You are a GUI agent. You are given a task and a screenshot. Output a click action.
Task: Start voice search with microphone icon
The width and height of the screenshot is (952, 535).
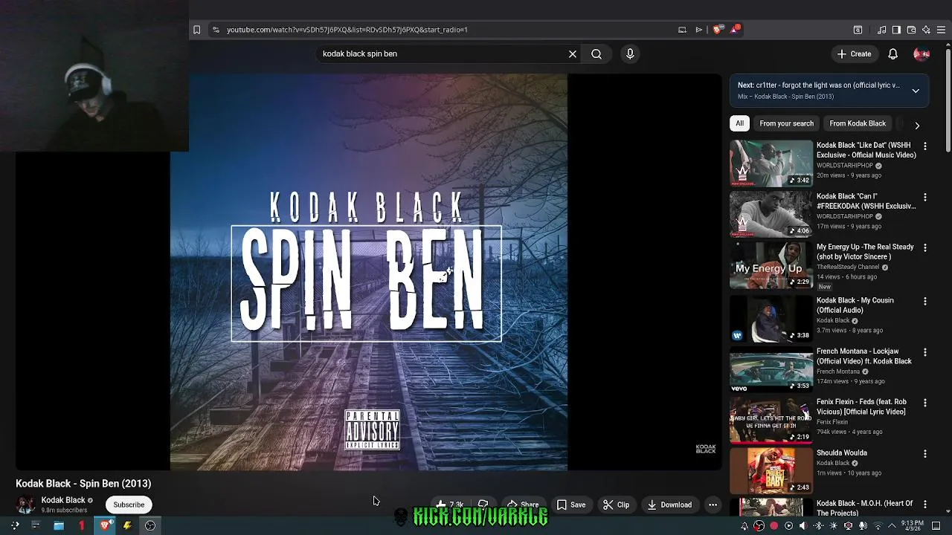point(630,53)
